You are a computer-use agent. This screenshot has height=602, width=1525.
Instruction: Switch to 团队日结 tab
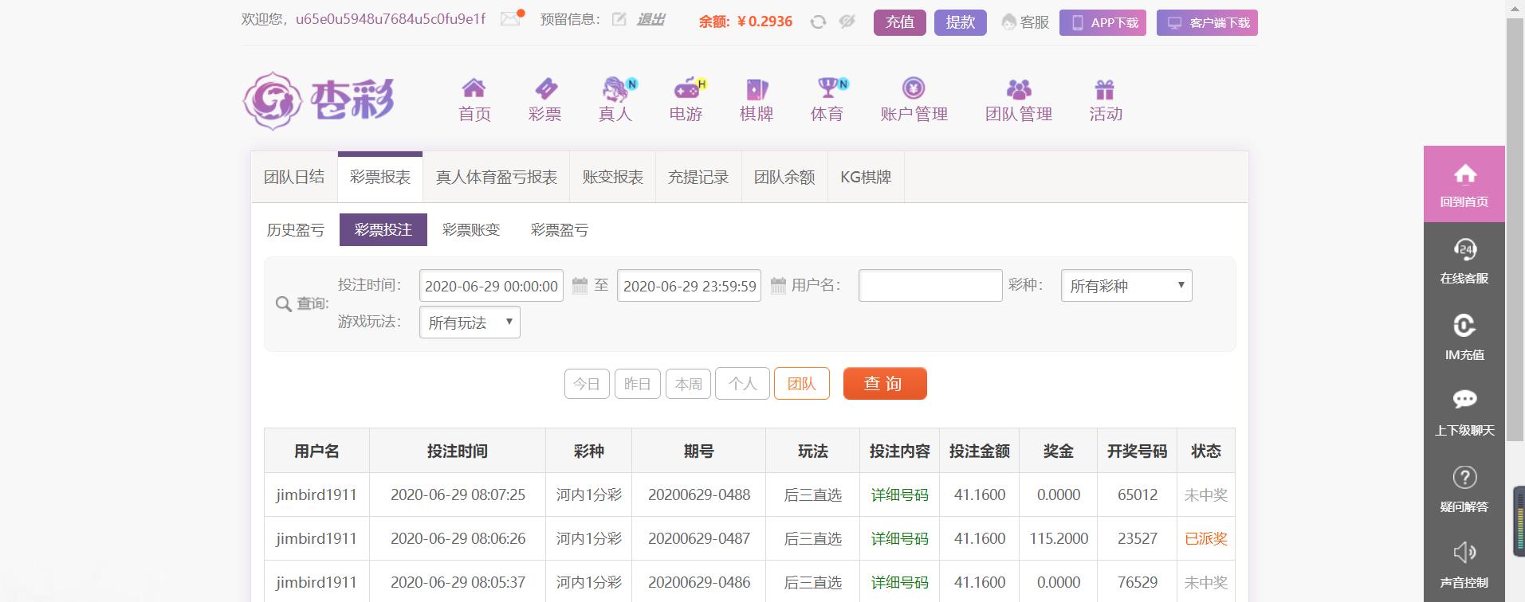coord(294,177)
